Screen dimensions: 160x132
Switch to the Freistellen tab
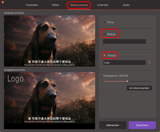(x=32, y=5)
